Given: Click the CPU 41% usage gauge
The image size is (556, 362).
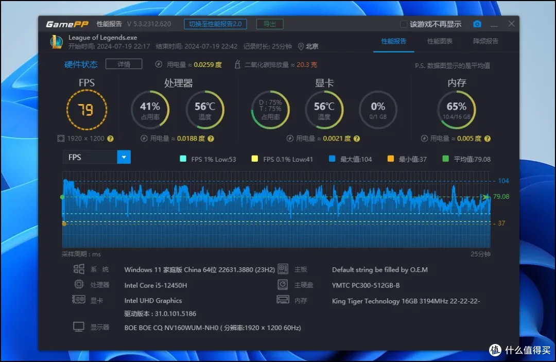Looking at the screenshot, I should pyautogui.click(x=150, y=110).
